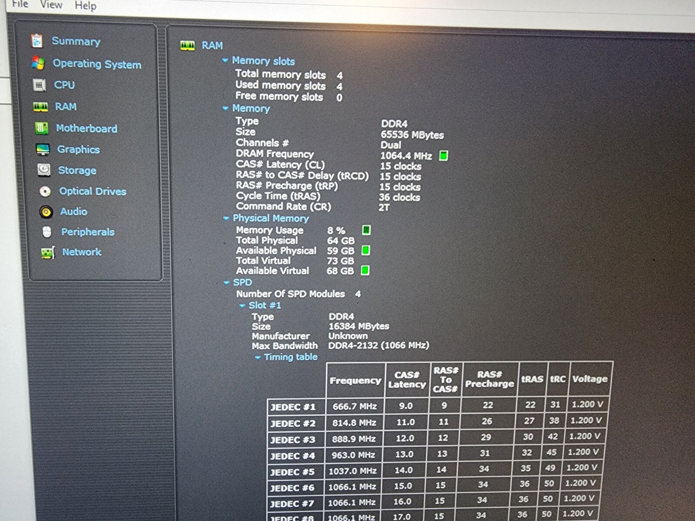Open the Operating System section
This screenshot has width=695, height=521.
pyautogui.click(x=97, y=64)
